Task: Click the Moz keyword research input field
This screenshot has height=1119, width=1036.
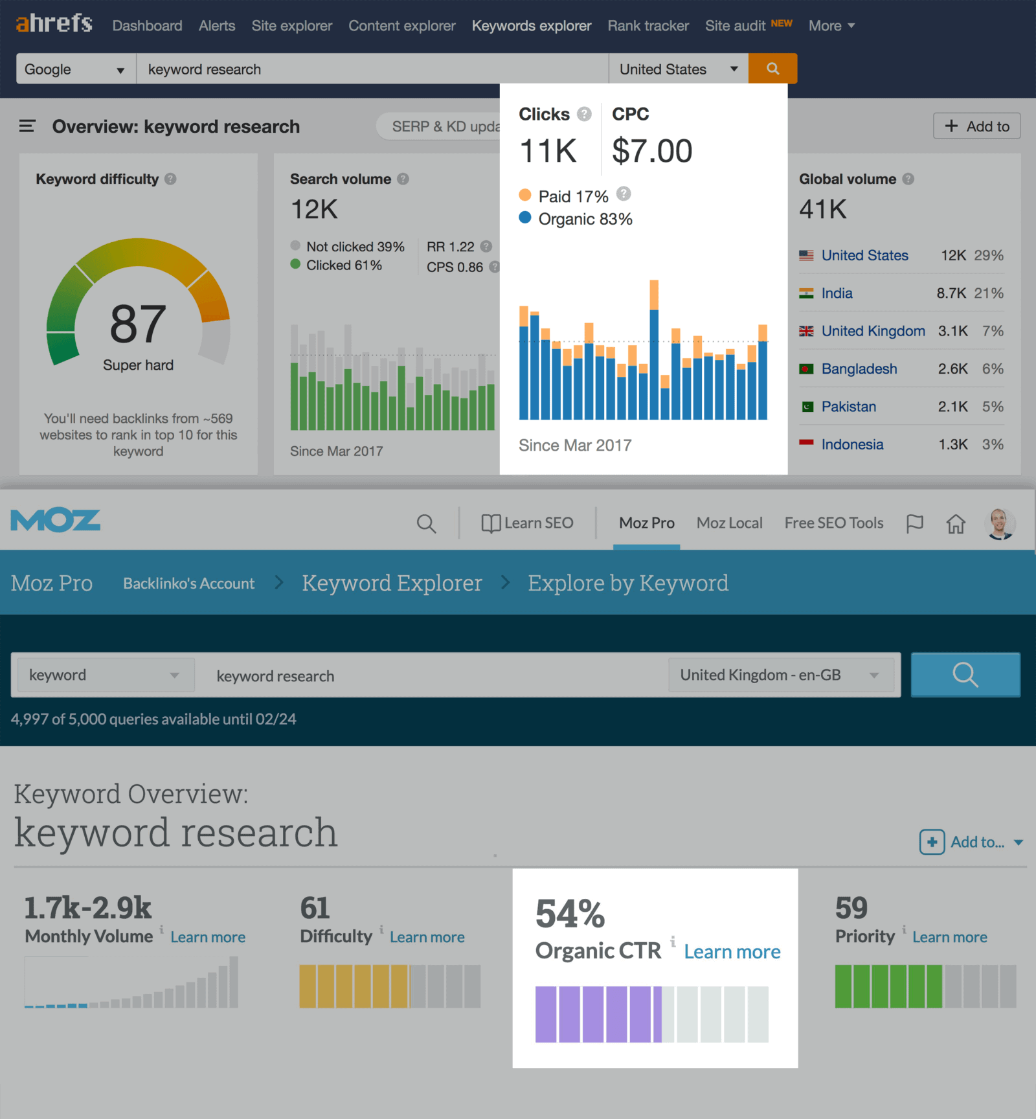Action: pyautogui.click(x=433, y=675)
